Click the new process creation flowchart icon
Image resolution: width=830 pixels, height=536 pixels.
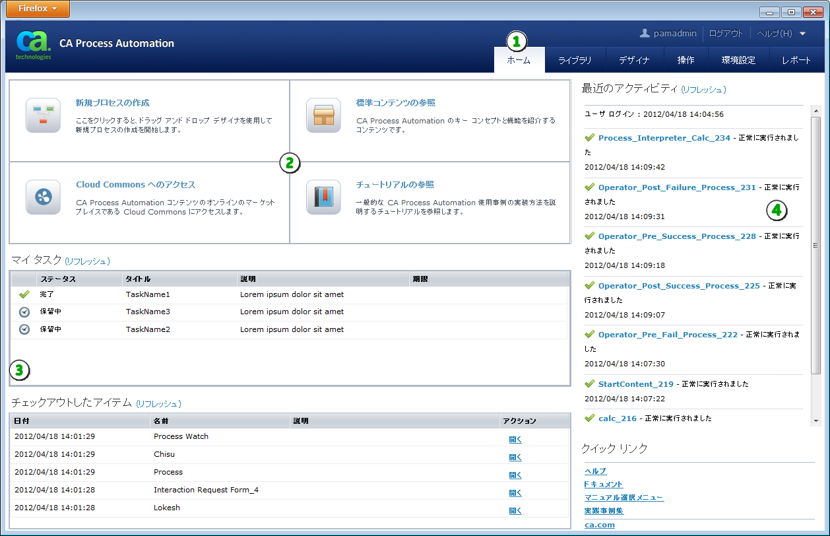click(43, 115)
